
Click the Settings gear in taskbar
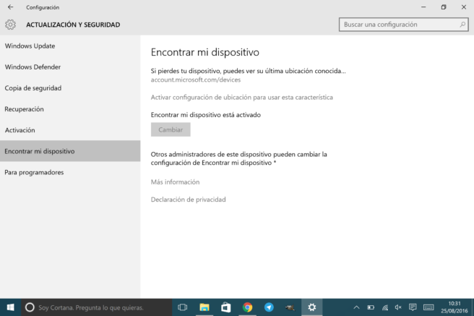click(311, 307)
